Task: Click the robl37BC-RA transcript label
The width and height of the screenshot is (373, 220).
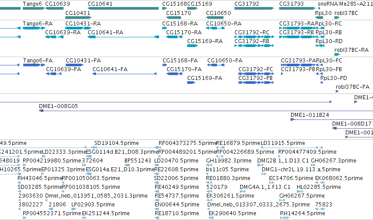Action: click(352, 50)
